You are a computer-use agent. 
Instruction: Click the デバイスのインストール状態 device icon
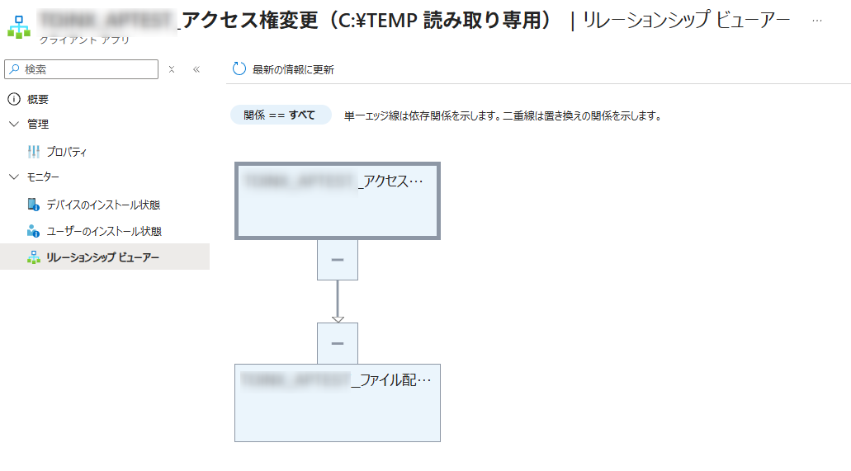coord(34,205)
